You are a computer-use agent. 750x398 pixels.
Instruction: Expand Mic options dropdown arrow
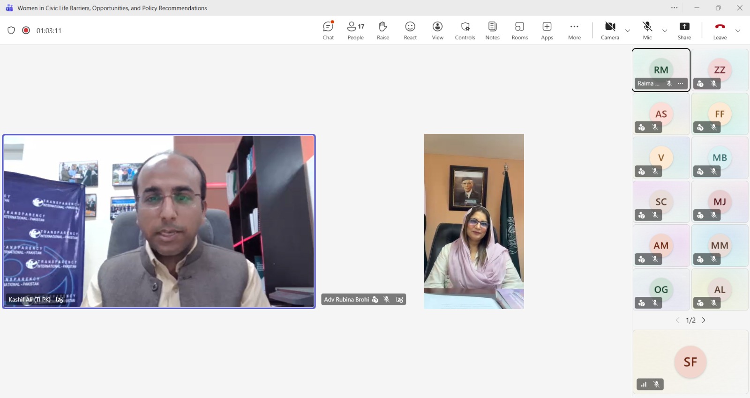[x=665, y=31]
